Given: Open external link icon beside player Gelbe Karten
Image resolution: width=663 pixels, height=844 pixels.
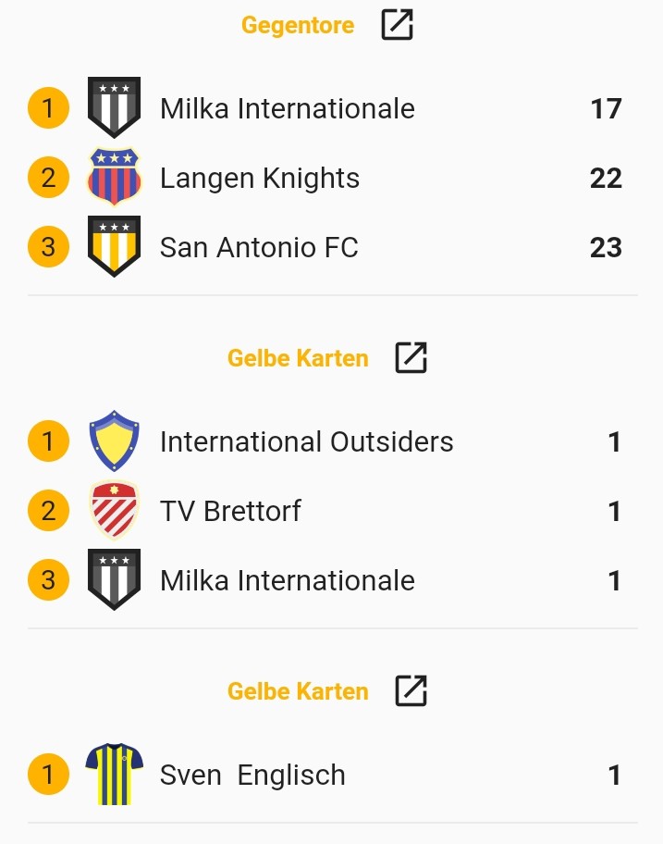Looking at the screenshot, I should tap(411, 690).
